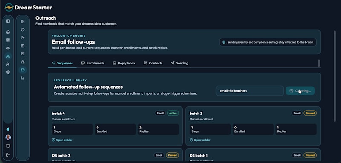The height and width of the screenshot is (163, 341).
Task: Select the batch 4 card title
Action: click(58, 113)
